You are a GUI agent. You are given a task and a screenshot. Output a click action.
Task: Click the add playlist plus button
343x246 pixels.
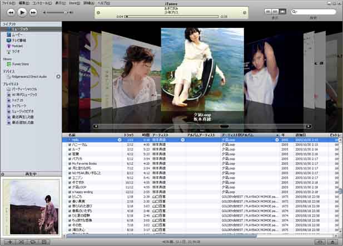[x=10, y=242]
